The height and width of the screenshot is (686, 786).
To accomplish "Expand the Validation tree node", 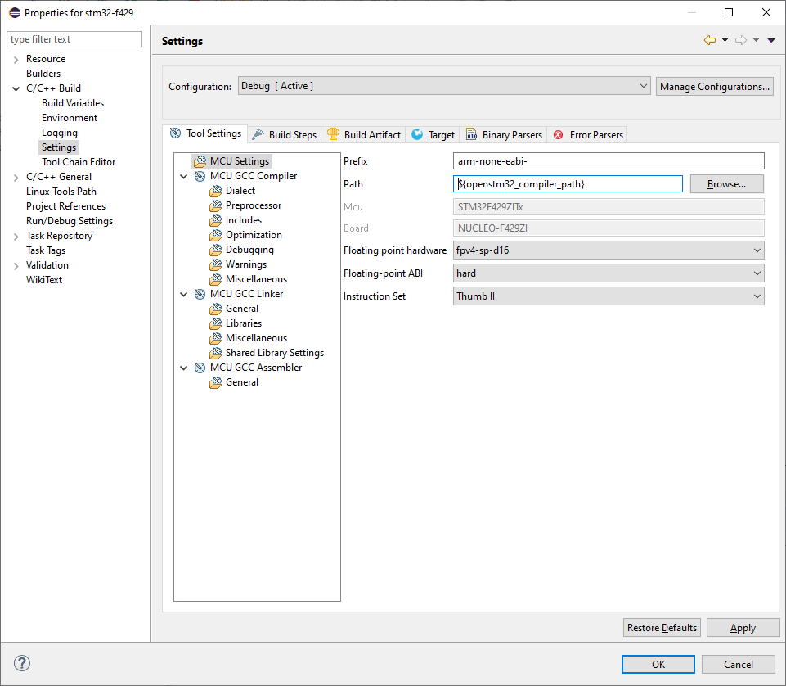I will [16, 266].
